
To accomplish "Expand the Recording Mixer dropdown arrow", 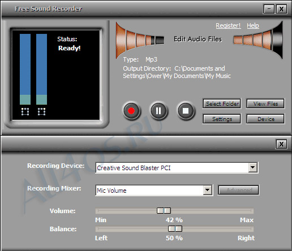I will coord(207,190).
